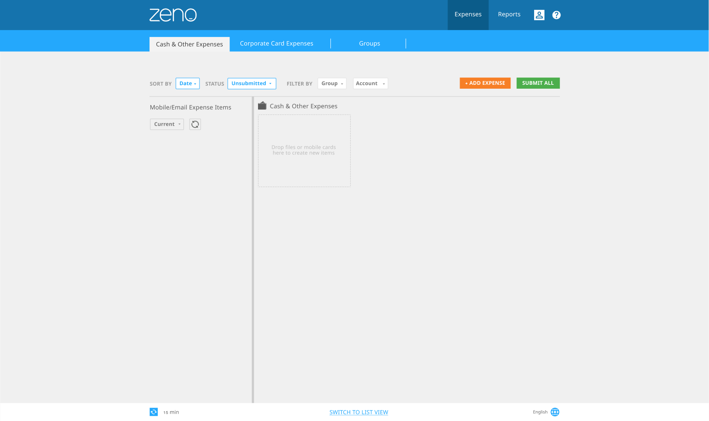Go to Reports in top navigation
This screenshot has width=709, height=421.
tap(509, 15)
